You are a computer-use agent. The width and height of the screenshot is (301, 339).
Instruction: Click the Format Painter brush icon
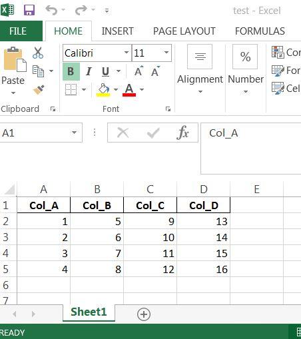point(39,90)
